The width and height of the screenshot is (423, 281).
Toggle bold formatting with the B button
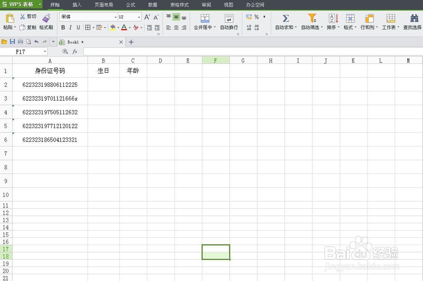pos(63,27)
